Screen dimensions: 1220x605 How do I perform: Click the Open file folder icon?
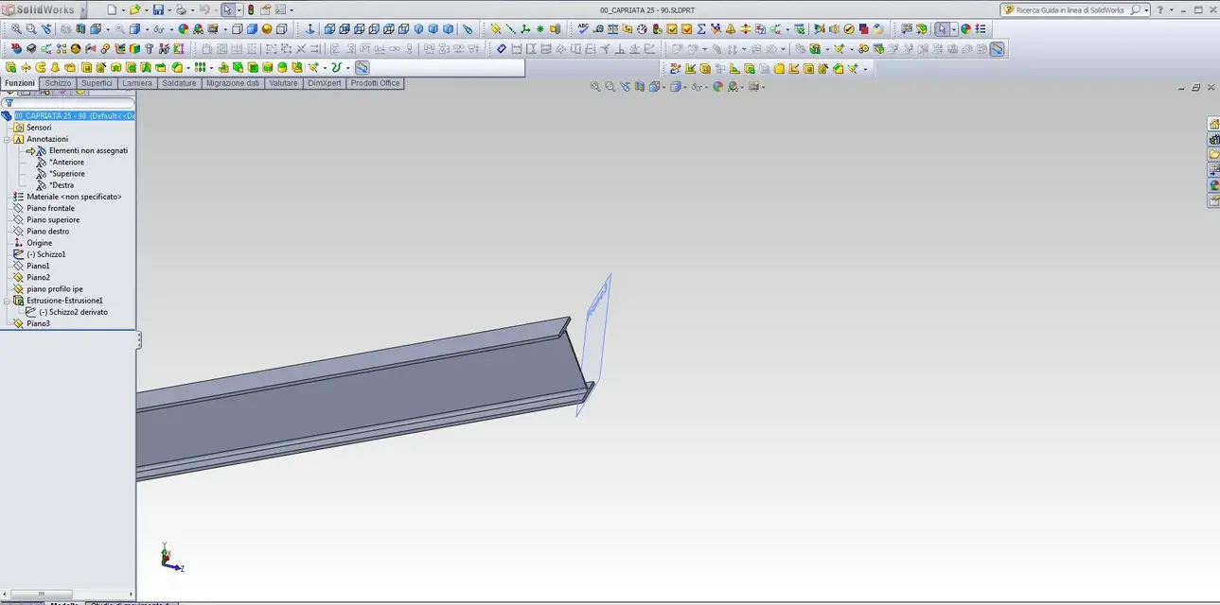tap(135, 9)
